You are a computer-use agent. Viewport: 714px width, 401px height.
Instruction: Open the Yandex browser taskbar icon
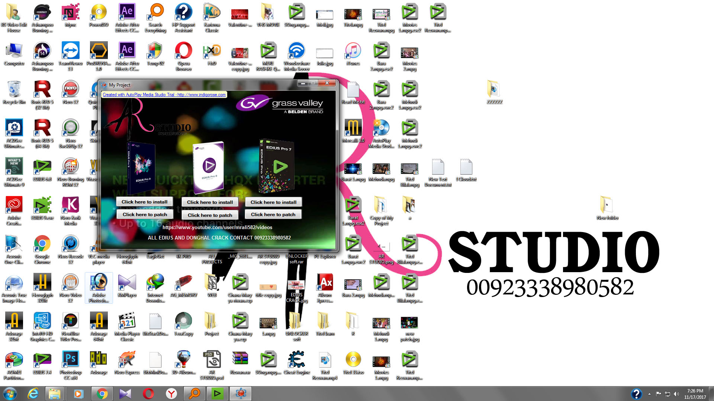[x=171, y=394]
